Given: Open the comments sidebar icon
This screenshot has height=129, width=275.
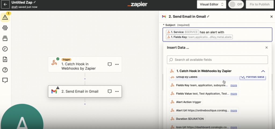Looking at the screenshot, I should (x=5, y=80).
